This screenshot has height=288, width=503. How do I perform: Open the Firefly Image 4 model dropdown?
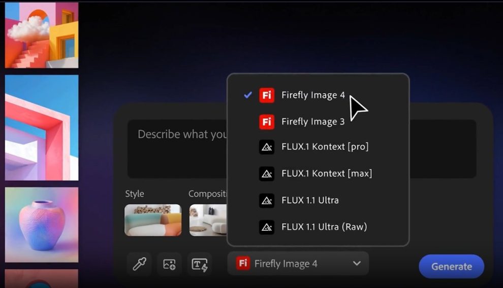click(x=298, y=263)
